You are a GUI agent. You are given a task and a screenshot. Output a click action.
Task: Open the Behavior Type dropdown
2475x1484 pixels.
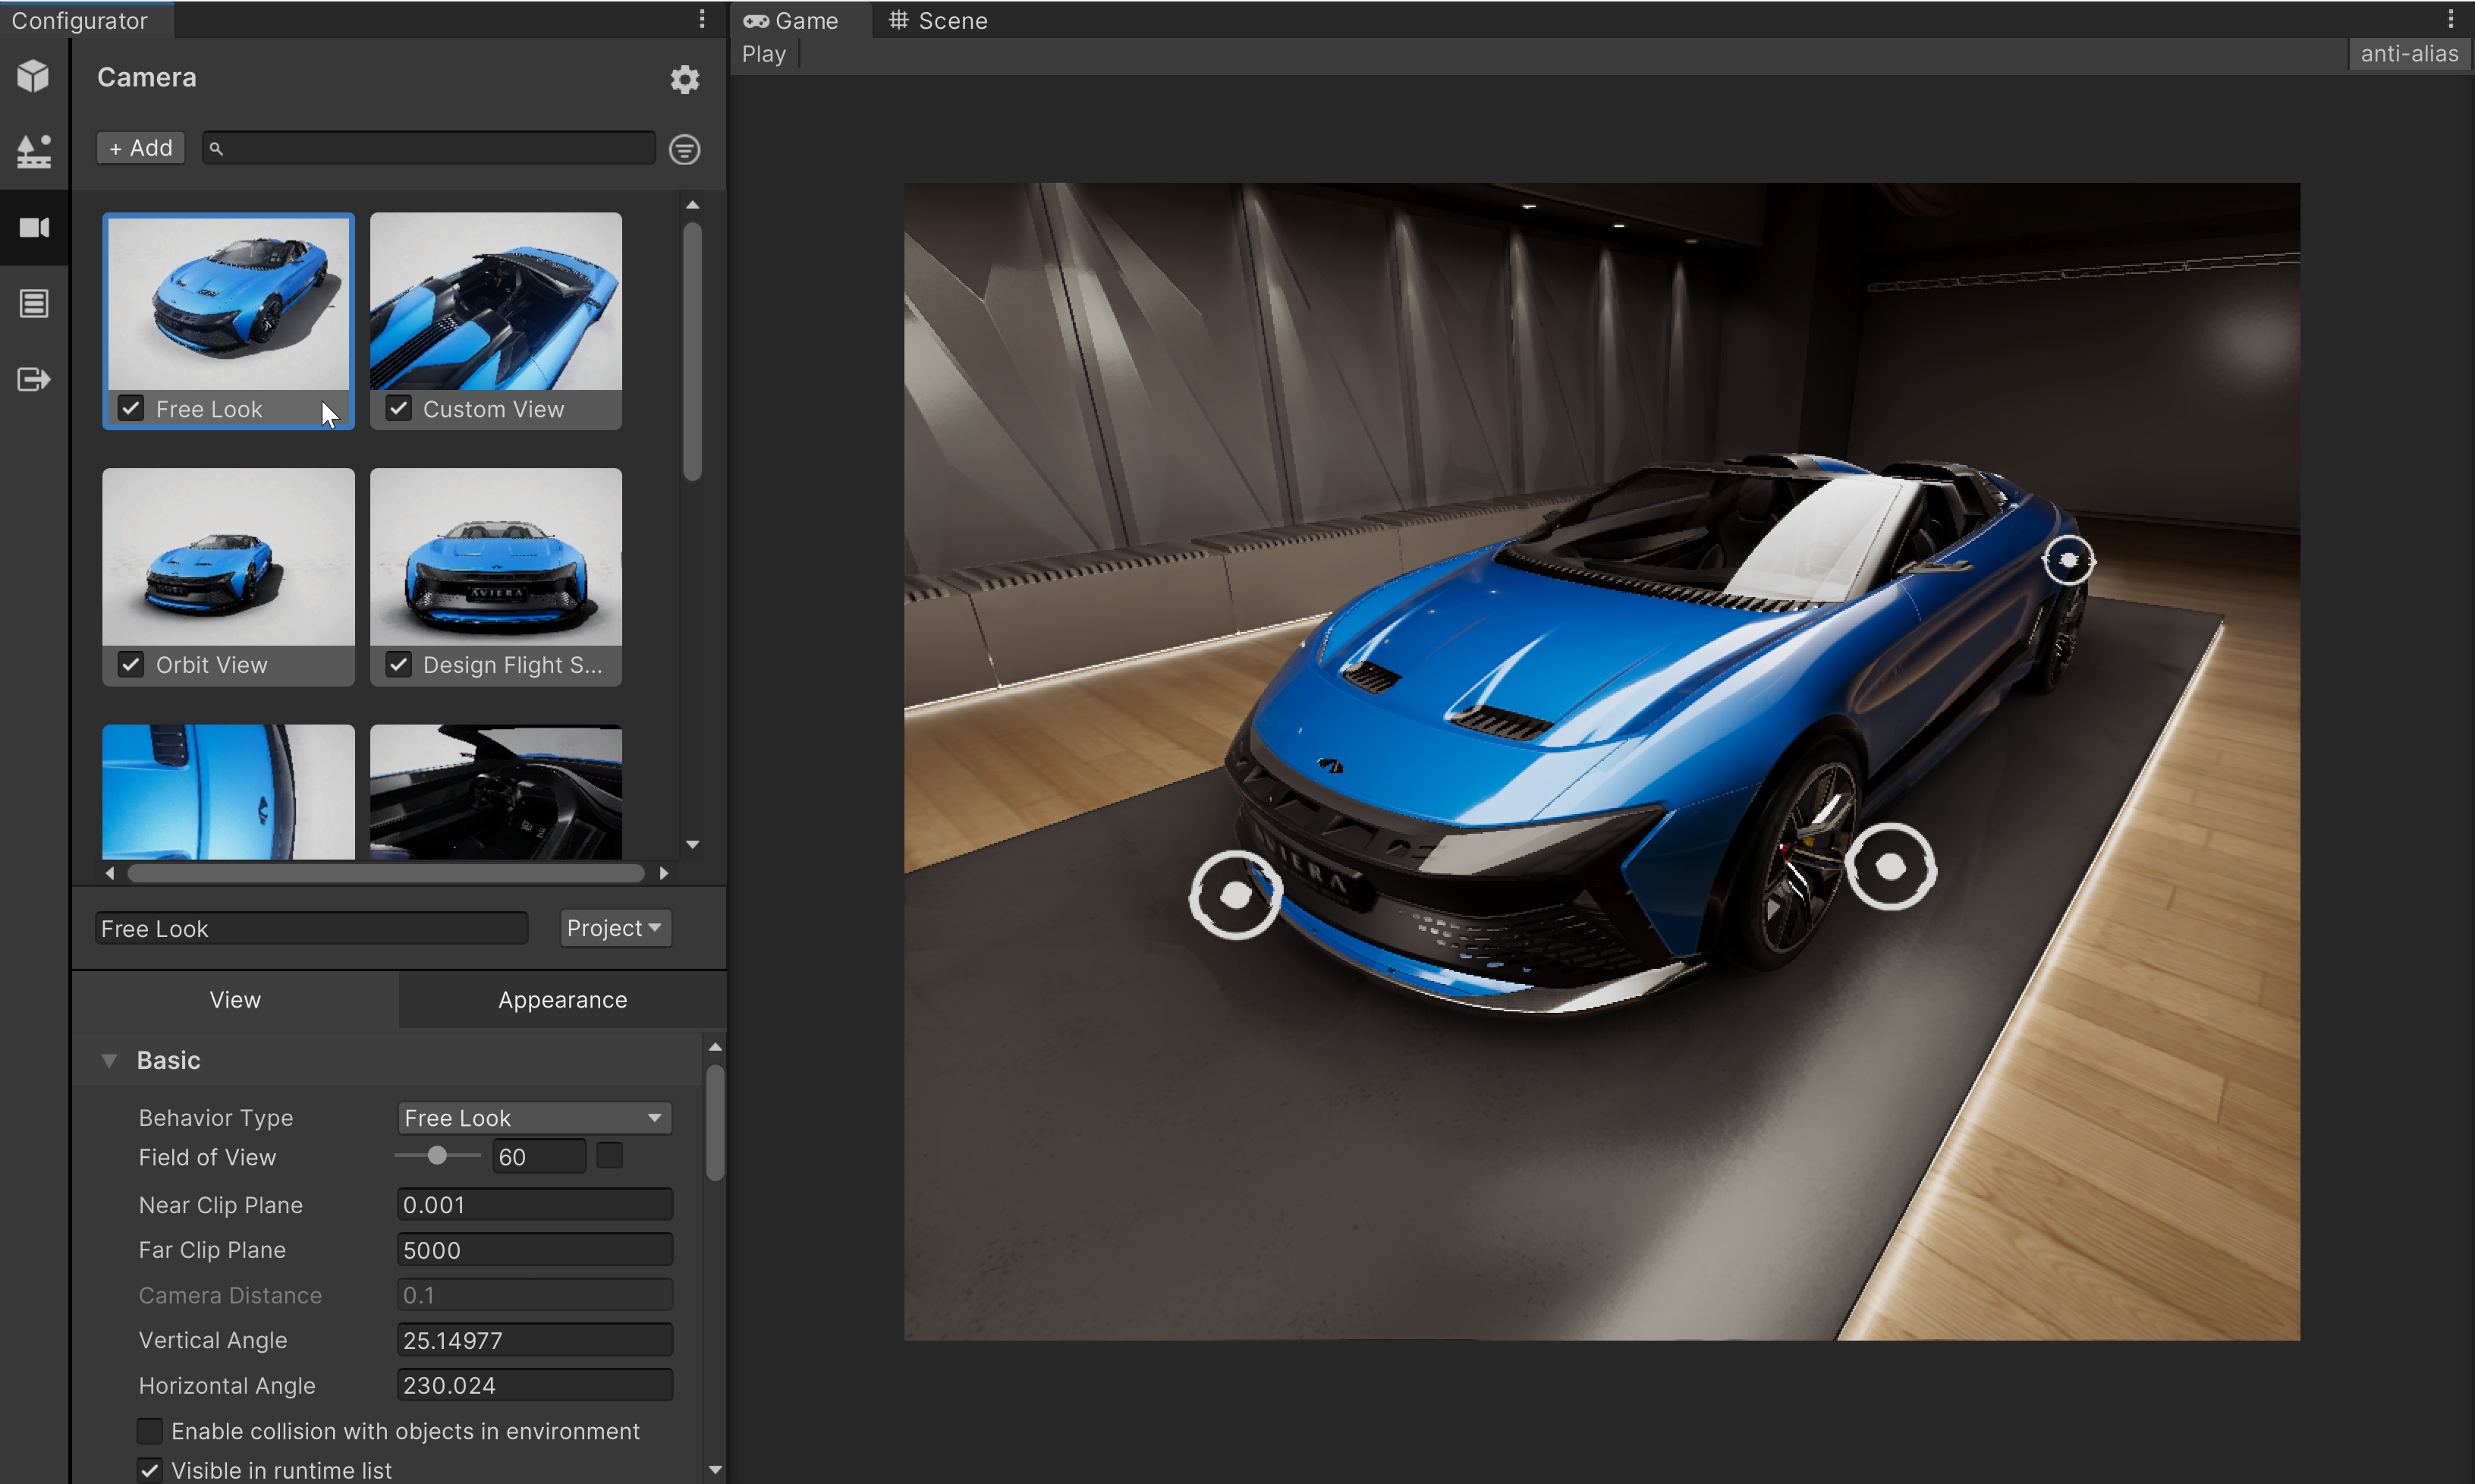point(534,1117)
